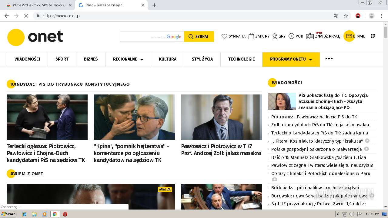Click the Opera taskbar icon
This screenshot has width=388, height=218.
[65, 214]
